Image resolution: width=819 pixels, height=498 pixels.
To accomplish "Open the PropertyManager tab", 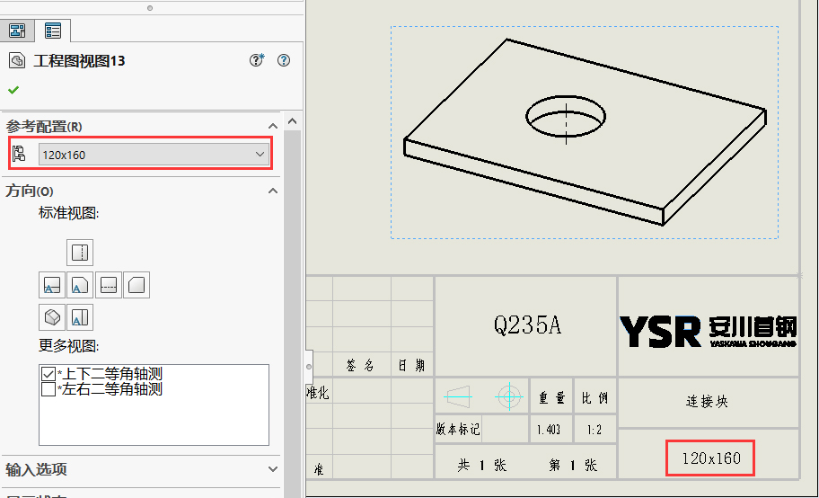I will point(53,31).
